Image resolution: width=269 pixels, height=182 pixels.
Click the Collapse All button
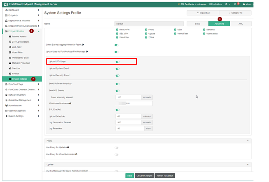coord(235,13)
